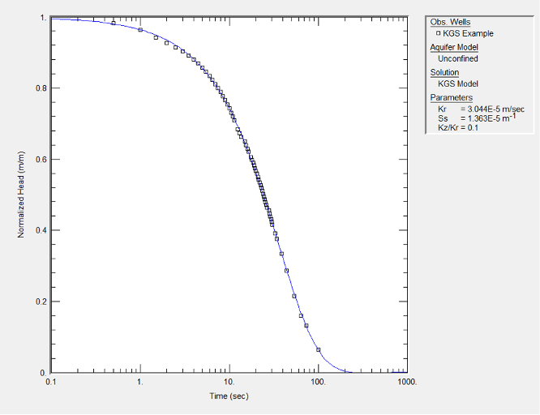Click the Normalized Head (m/m) y-axis title
540x415 pixels.
(21, 195)
